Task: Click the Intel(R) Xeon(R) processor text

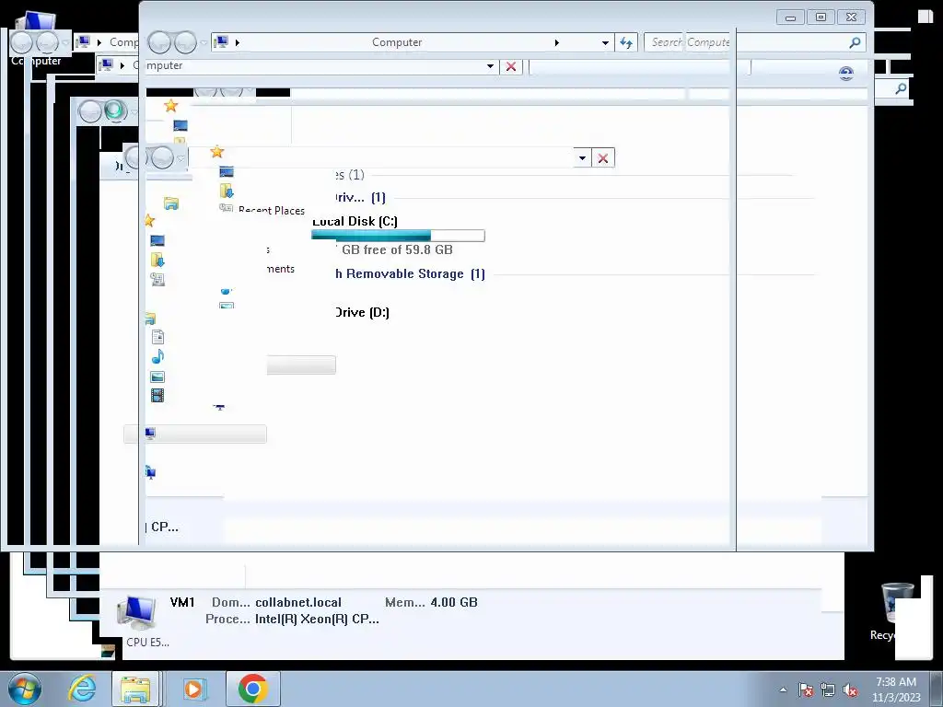Action: pos(317,620)
